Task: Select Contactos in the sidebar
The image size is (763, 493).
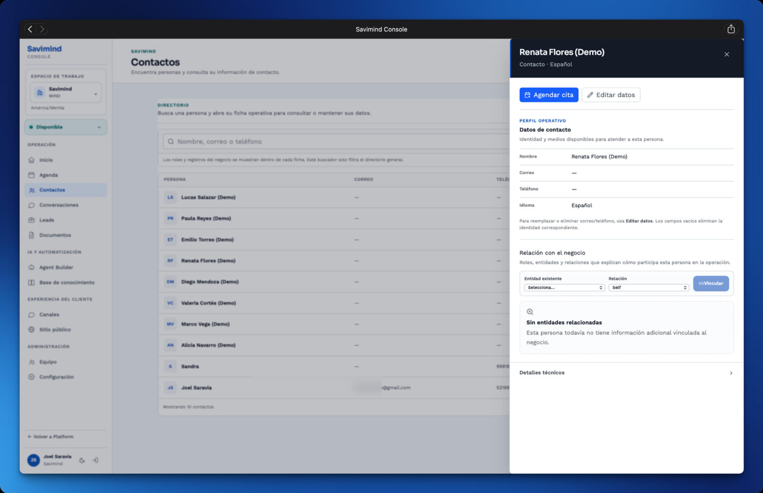Action: tap(66, 190)
